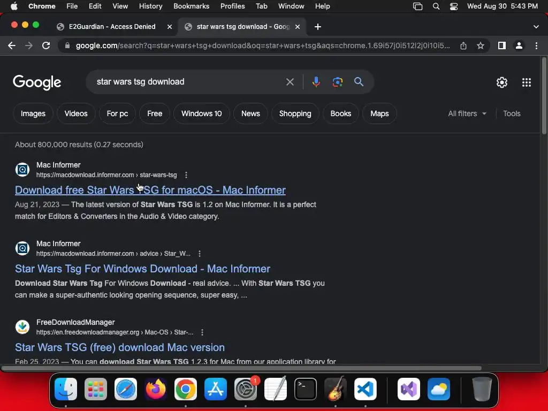Open Chrome three-dot menu
Image resolution: width=548 pixels, height=411 pixels.
(x=536, y=45)
